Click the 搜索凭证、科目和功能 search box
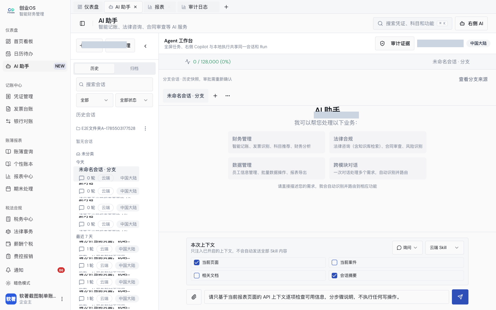 pos(413,23)
